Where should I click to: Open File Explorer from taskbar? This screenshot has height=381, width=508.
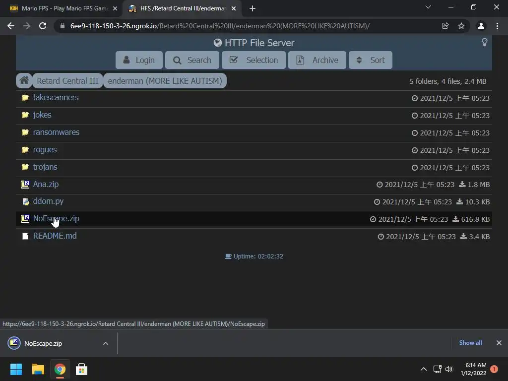(38, 369)
